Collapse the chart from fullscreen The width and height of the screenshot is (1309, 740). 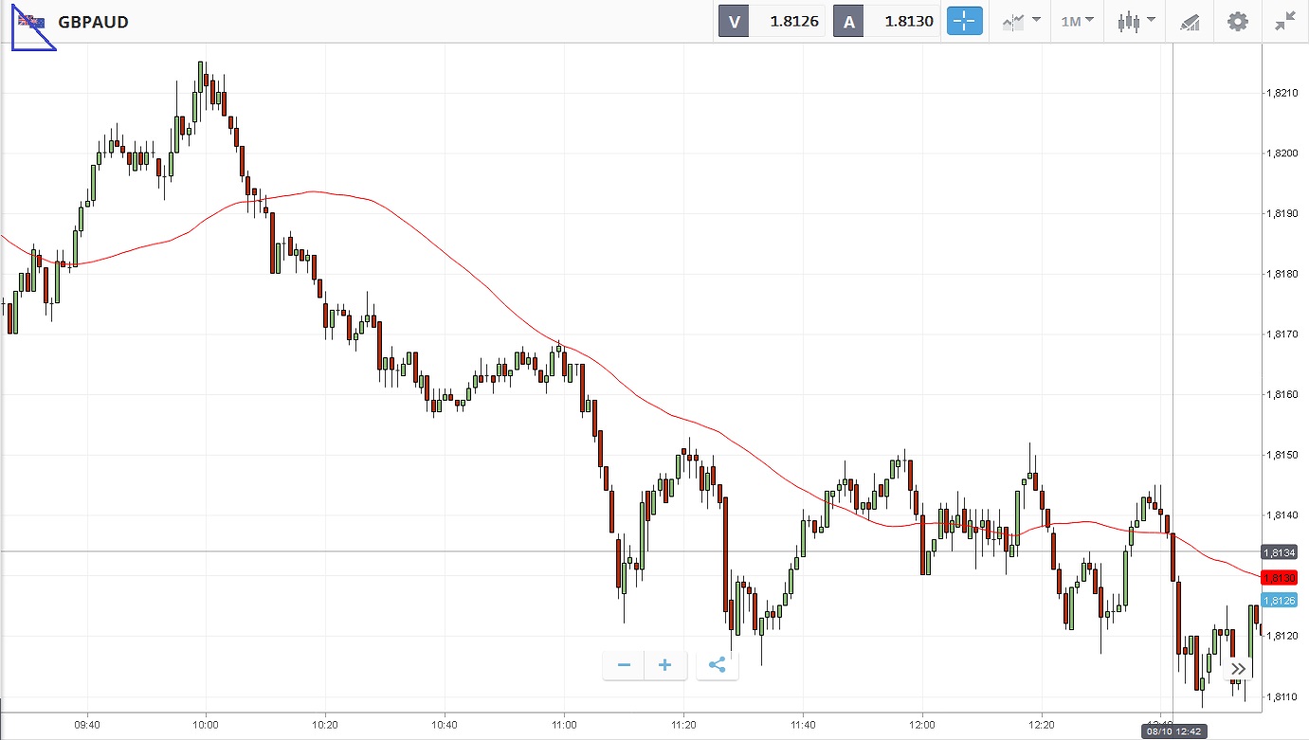[x=1284, y=21]
